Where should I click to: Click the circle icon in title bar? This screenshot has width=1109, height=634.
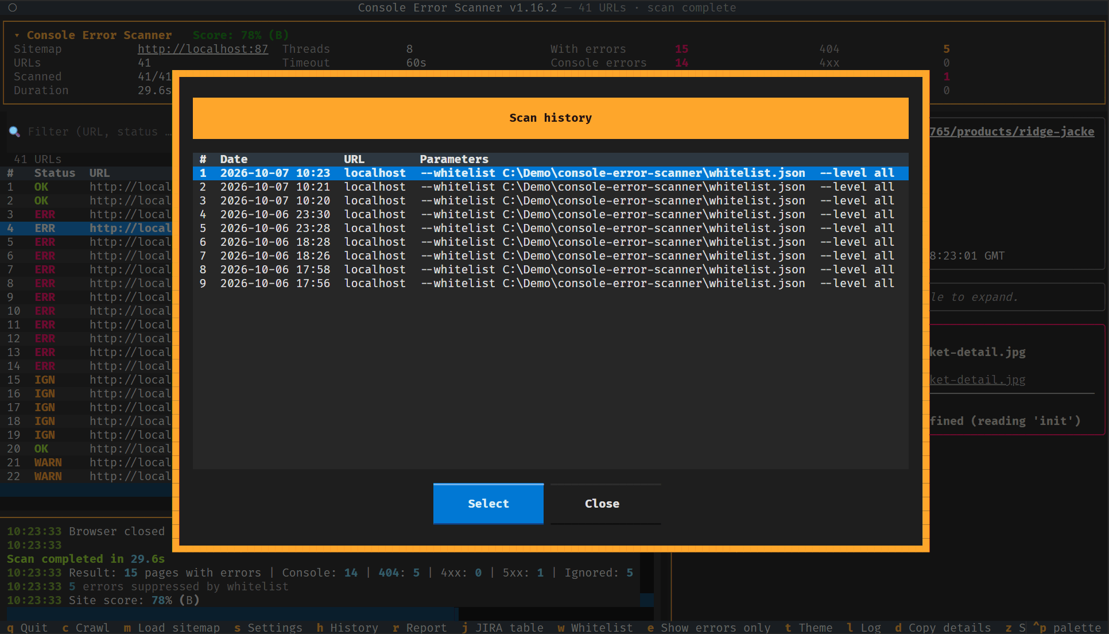point(13,7)
